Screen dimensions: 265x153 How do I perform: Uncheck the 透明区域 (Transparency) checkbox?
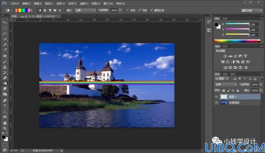[151, 10]
